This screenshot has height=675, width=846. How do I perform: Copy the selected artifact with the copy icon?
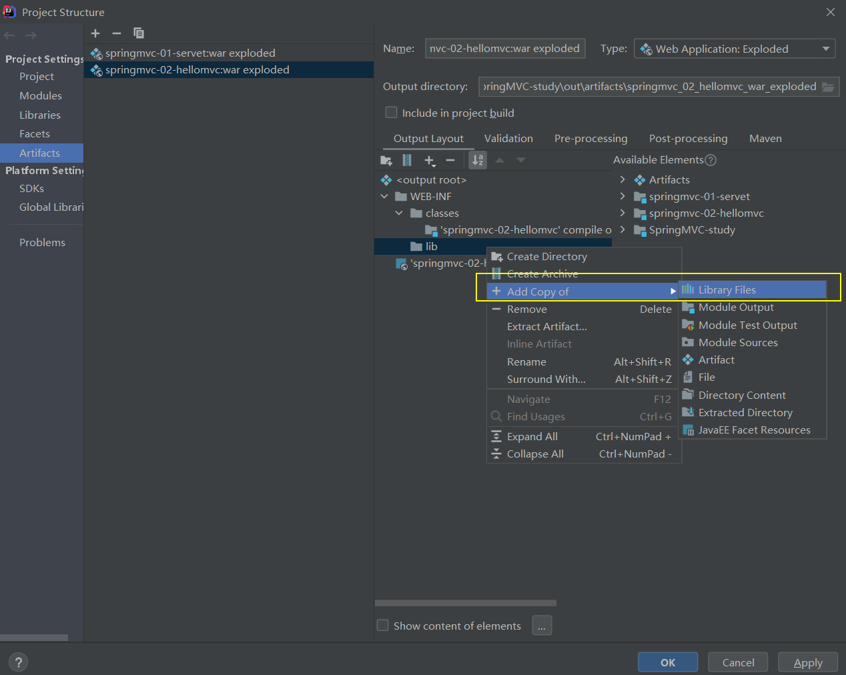coord(139,33)
